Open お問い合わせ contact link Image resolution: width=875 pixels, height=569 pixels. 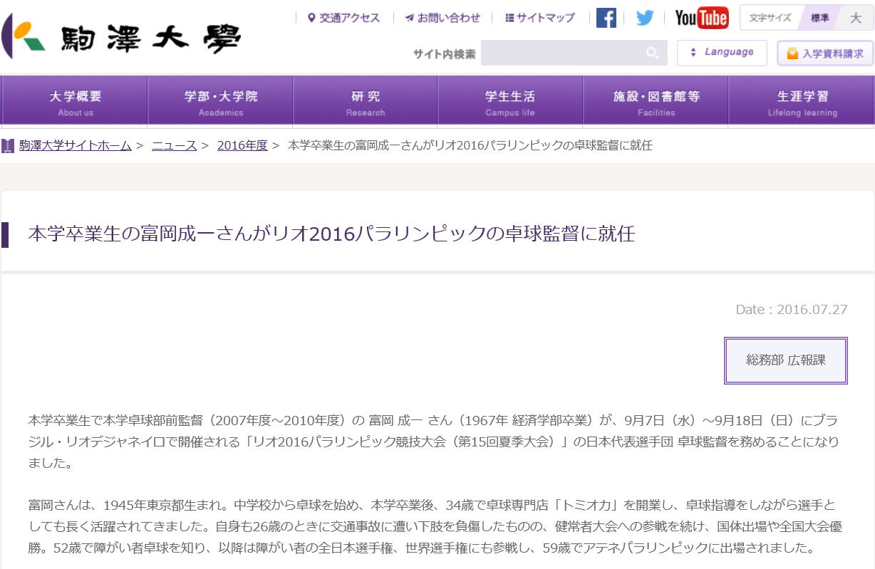click(442, 18)
